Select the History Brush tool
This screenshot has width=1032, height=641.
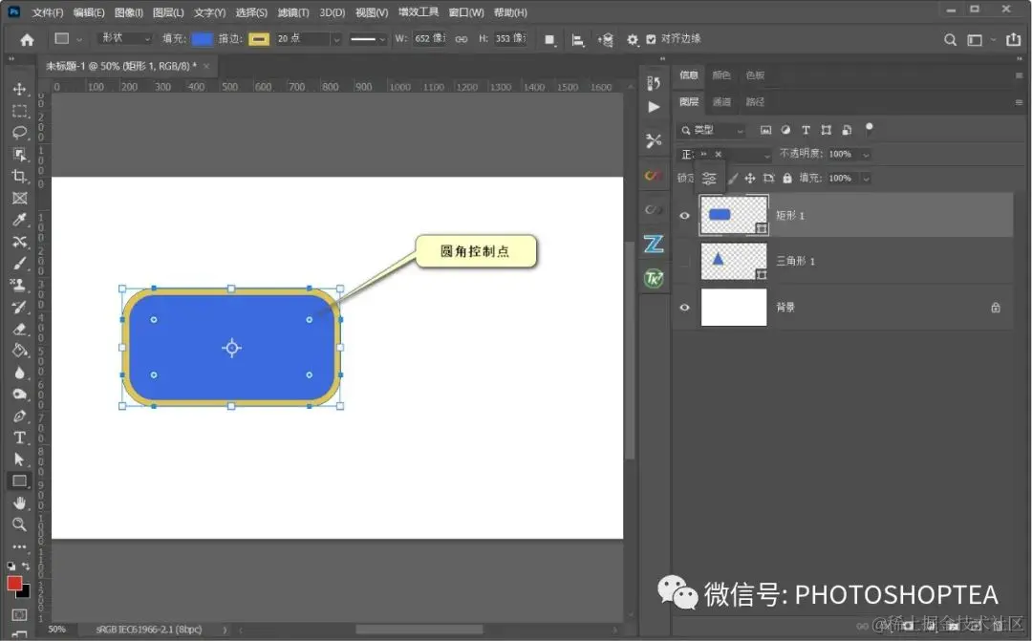(x=20, y=307)
